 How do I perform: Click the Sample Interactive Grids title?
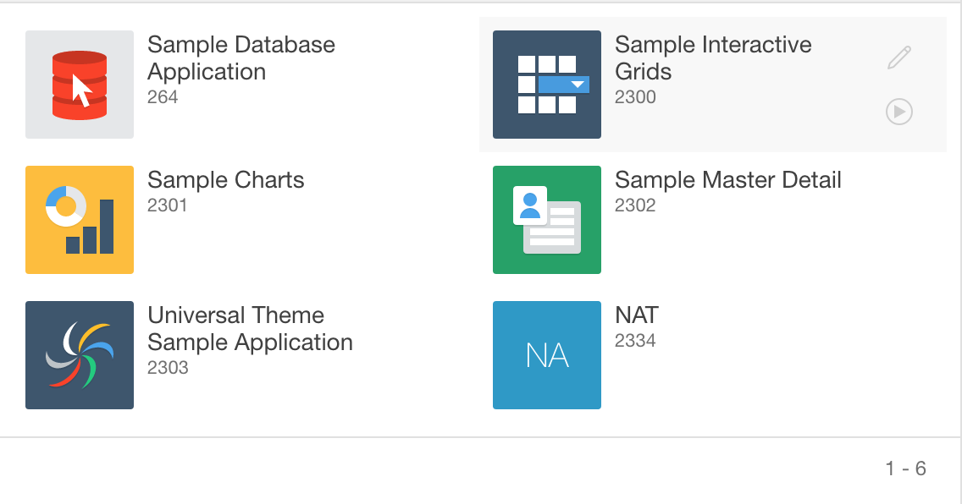[x=713, y=58]
